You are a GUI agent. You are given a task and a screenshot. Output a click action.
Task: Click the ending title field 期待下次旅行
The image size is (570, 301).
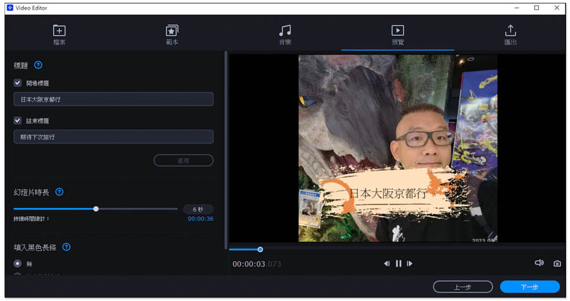pos(113,137)
